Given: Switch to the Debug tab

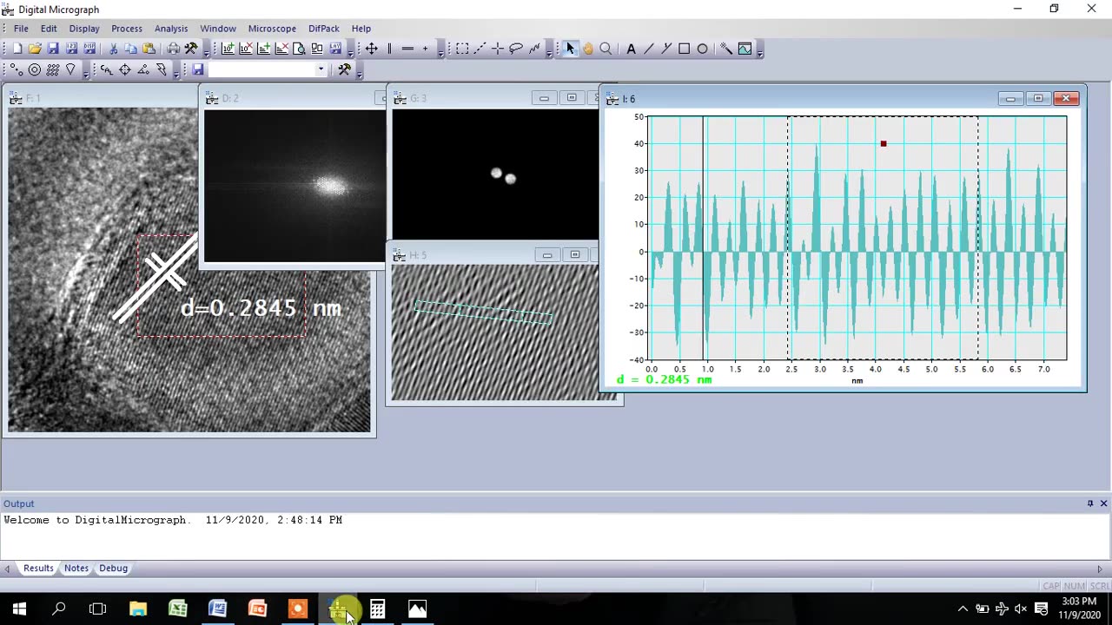Looking at the screenshot, I should 113,569.
